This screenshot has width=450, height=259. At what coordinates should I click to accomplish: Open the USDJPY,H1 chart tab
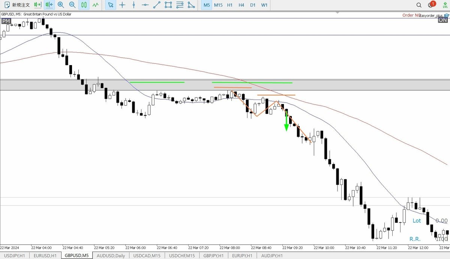(15, 256)
